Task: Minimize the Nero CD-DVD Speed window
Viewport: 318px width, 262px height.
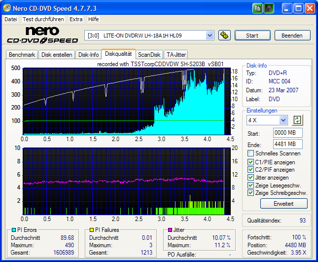Action: pos(287,8)
